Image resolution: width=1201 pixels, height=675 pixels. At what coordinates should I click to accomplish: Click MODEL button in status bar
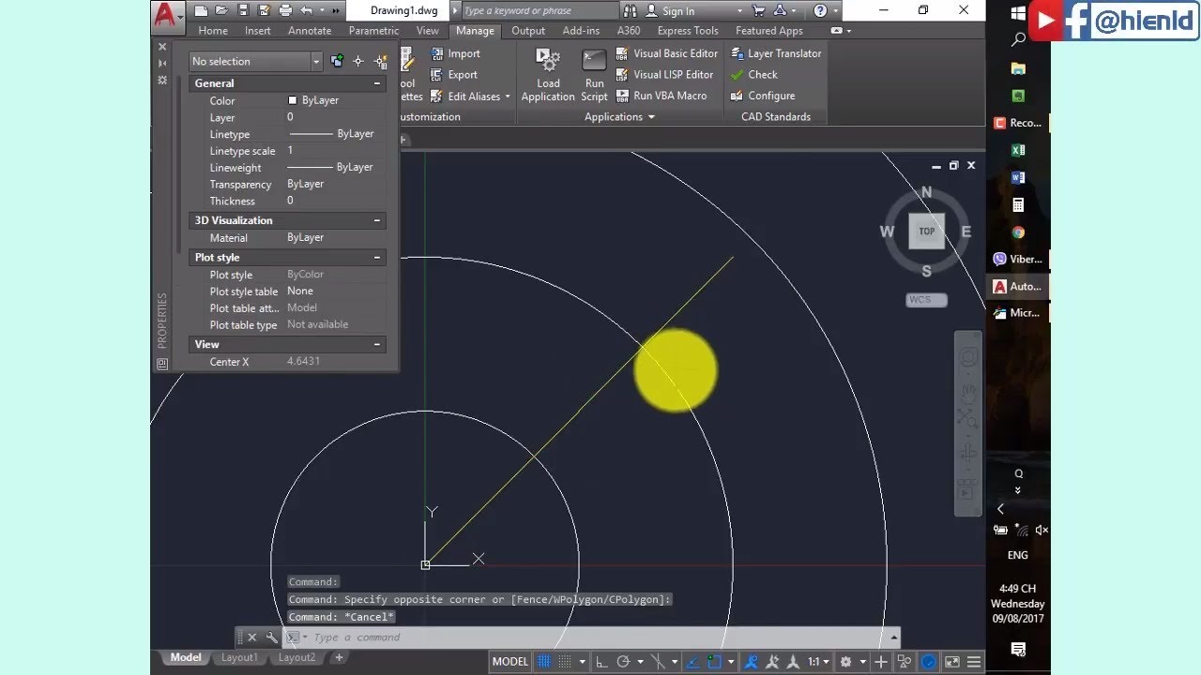[510, 661]
